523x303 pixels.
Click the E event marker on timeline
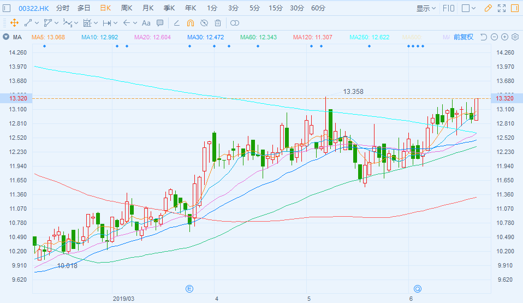coord(189,288)
